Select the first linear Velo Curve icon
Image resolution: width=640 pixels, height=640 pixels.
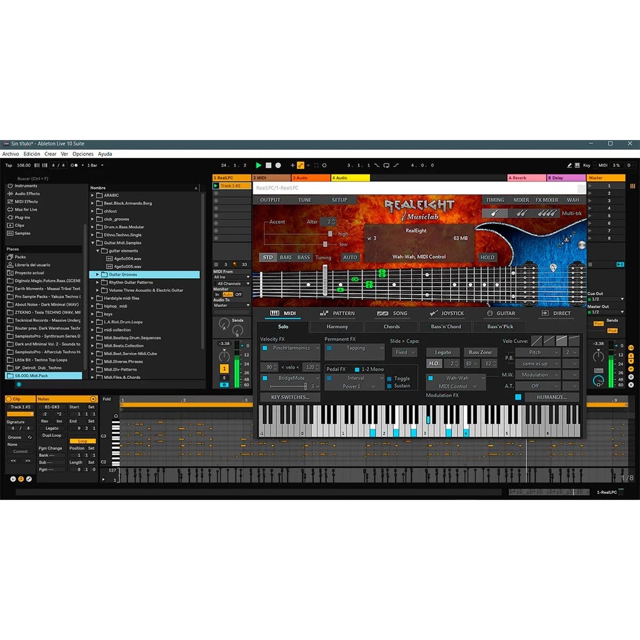point(536,341)
